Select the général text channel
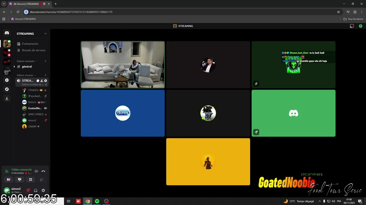The width and height of the screenshot is (366, 205). click(x=31, y=67)
